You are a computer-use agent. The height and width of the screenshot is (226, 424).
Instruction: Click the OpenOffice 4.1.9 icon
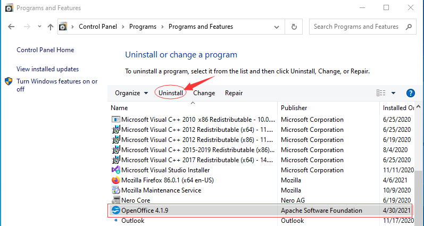coord(116,211)
